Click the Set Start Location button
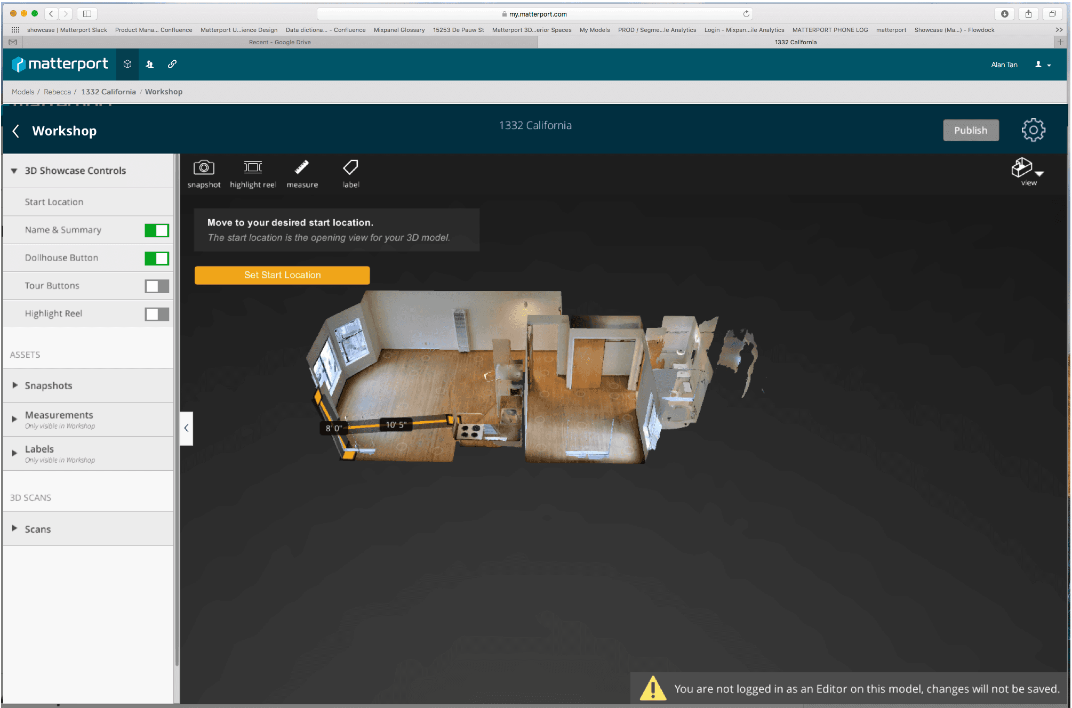Viewport: 1072px width, 708px height. point(282,275)
